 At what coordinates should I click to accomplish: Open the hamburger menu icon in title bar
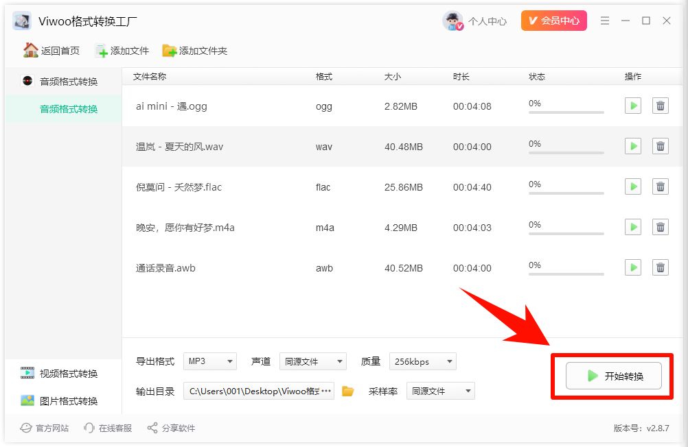pyautogui.click(x=605, y=21)
